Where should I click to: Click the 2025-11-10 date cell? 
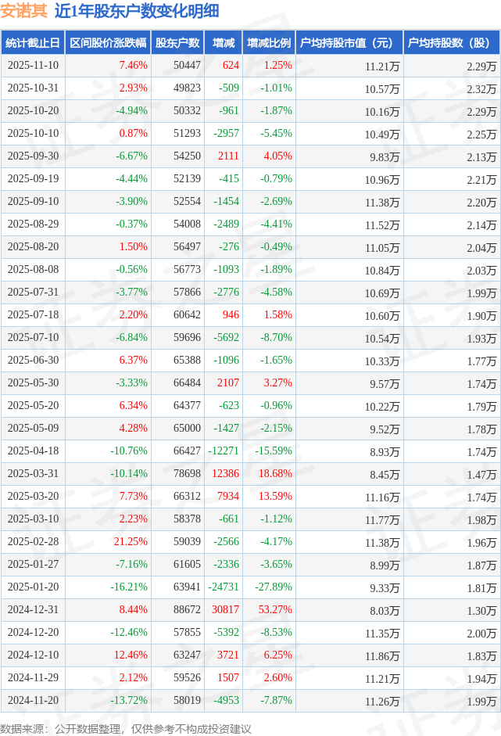33,66
